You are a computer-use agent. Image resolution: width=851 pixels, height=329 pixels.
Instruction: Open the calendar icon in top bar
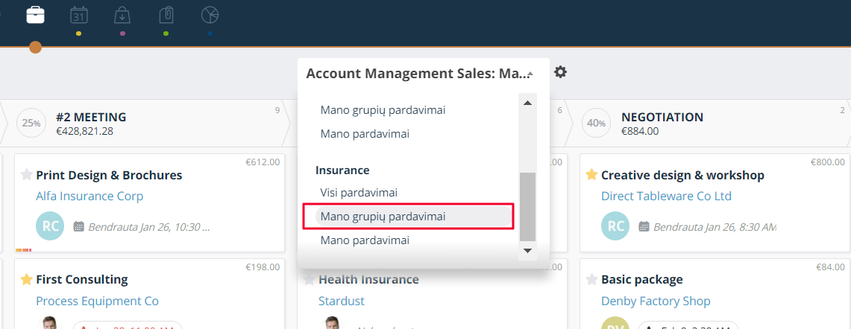79,15
